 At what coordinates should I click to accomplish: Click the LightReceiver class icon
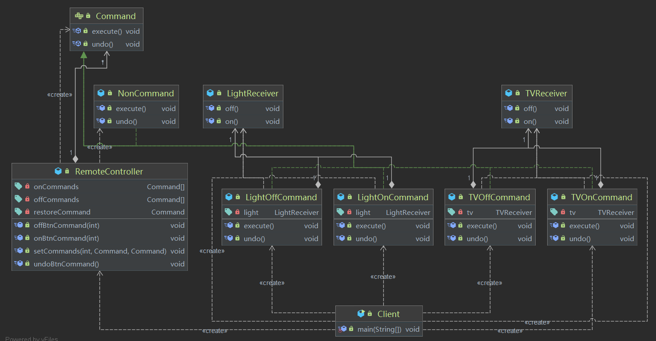pos(210,93)
